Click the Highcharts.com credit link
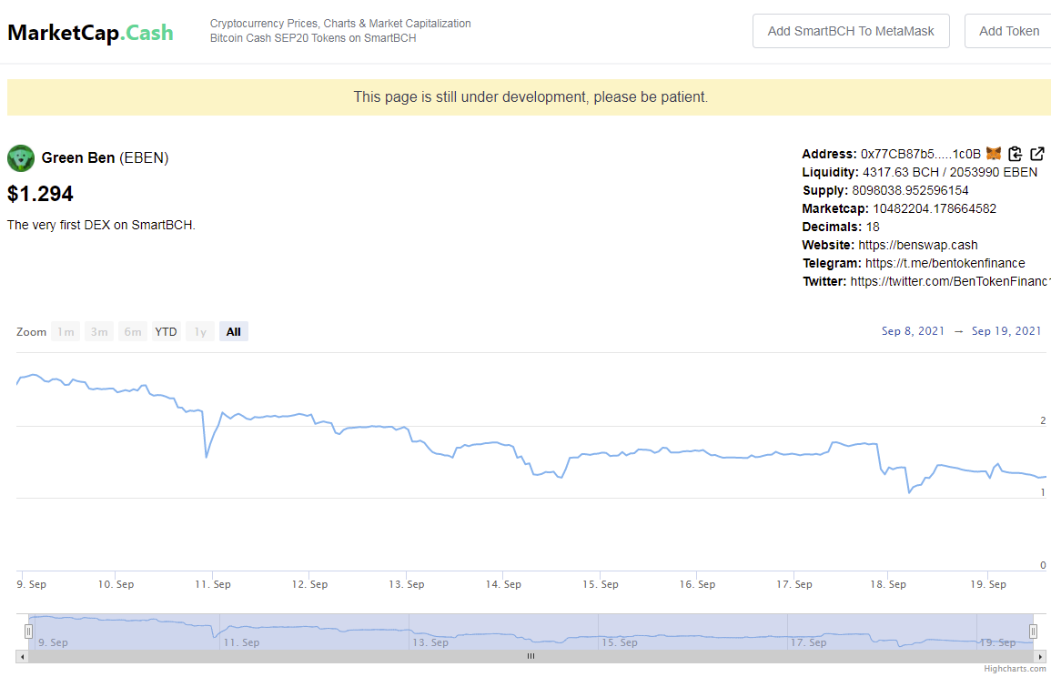The width and height of the screenshot is (1051, 677). coord(1014,669)
